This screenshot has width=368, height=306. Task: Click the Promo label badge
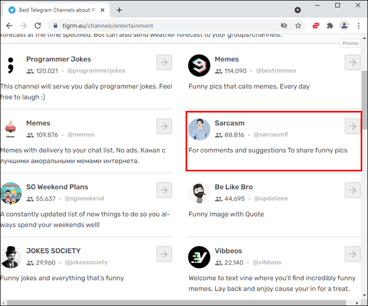[350, 43]
